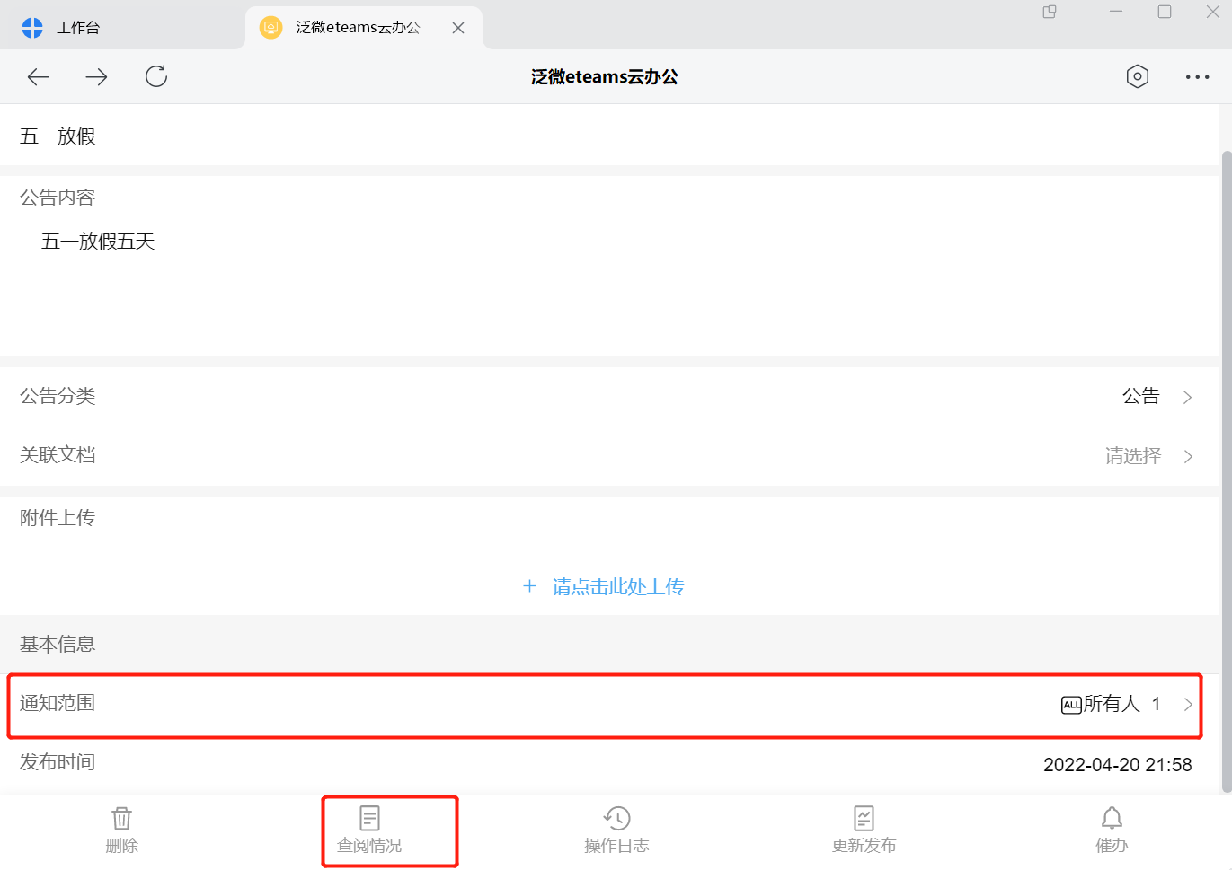Minimize the application window

tap(1116, 12)
